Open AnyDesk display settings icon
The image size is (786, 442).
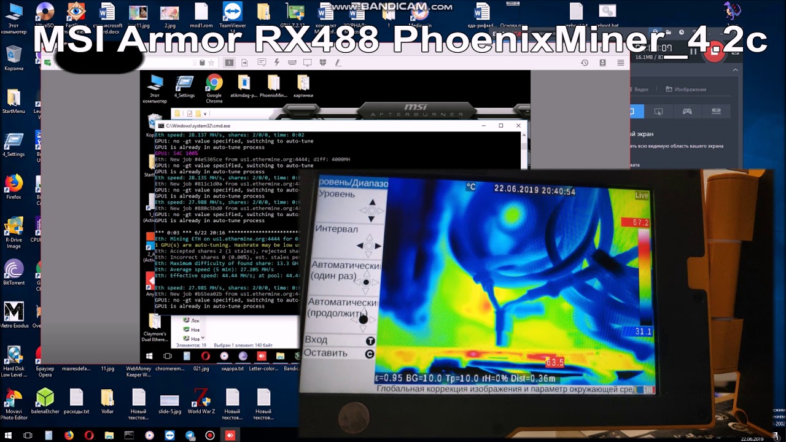coord(308,63)
